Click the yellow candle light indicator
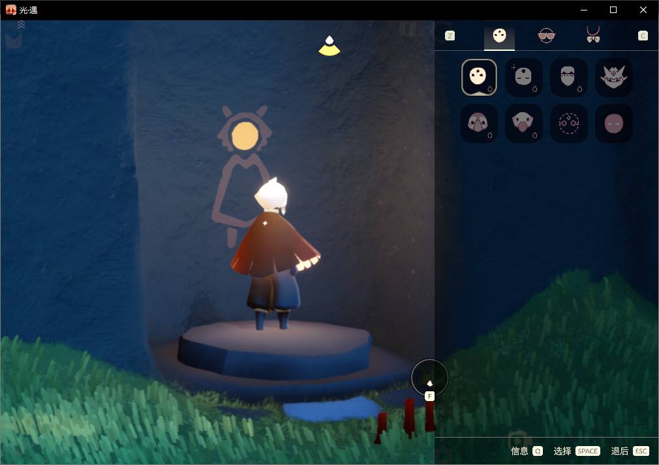659x465 pixels. pos(329,46)
